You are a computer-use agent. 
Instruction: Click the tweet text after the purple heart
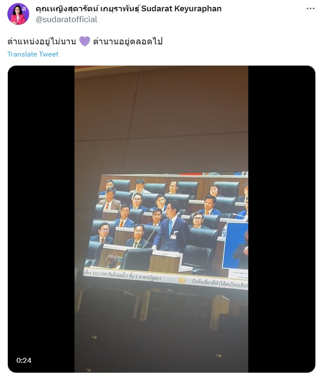point(128,41)
